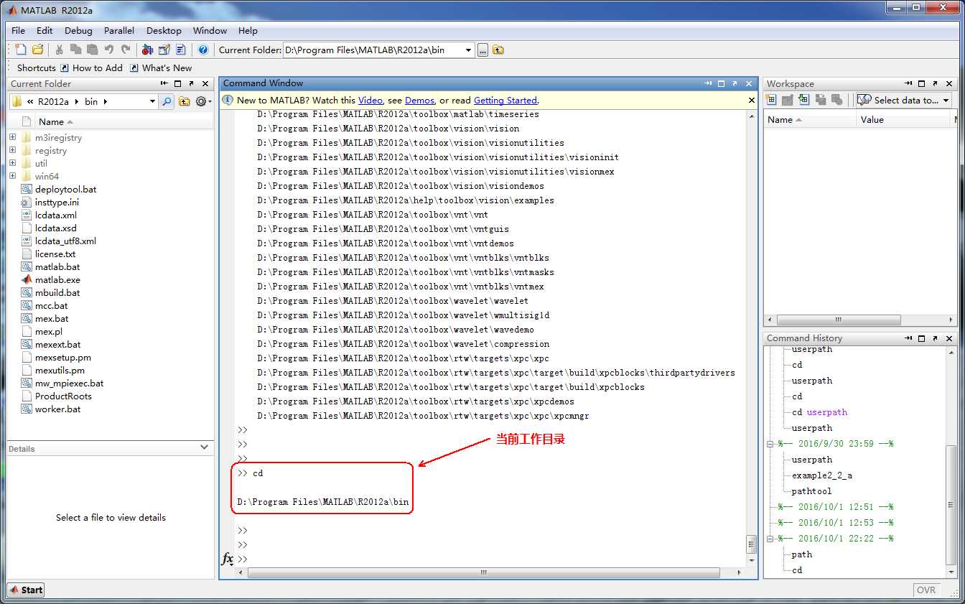Minimize the Current Folder panel
This screenshot has width=965, height=604.
tap(164, 84)
